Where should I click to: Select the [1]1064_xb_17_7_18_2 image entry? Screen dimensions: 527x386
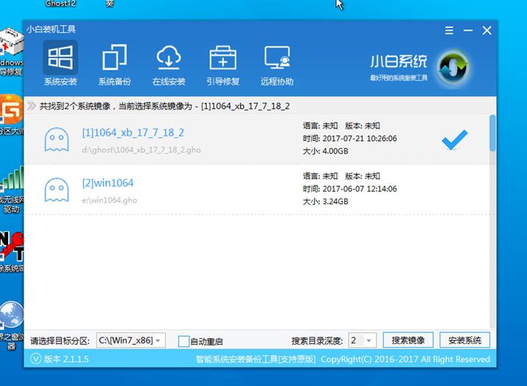[x=133, y=133]
